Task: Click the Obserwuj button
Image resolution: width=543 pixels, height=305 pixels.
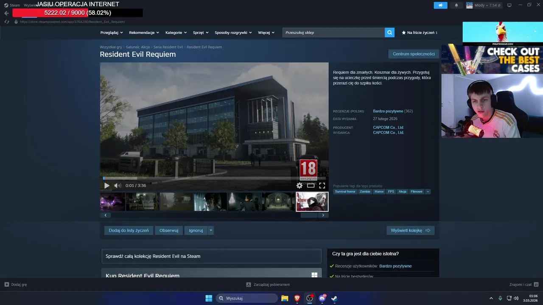Action: (x=169, y=230)
